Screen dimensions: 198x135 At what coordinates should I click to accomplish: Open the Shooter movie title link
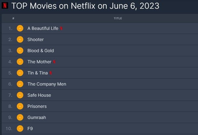pyautogui.click(x=36, y=40)
